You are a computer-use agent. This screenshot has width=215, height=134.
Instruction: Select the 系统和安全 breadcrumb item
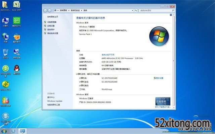coord(75,10)
